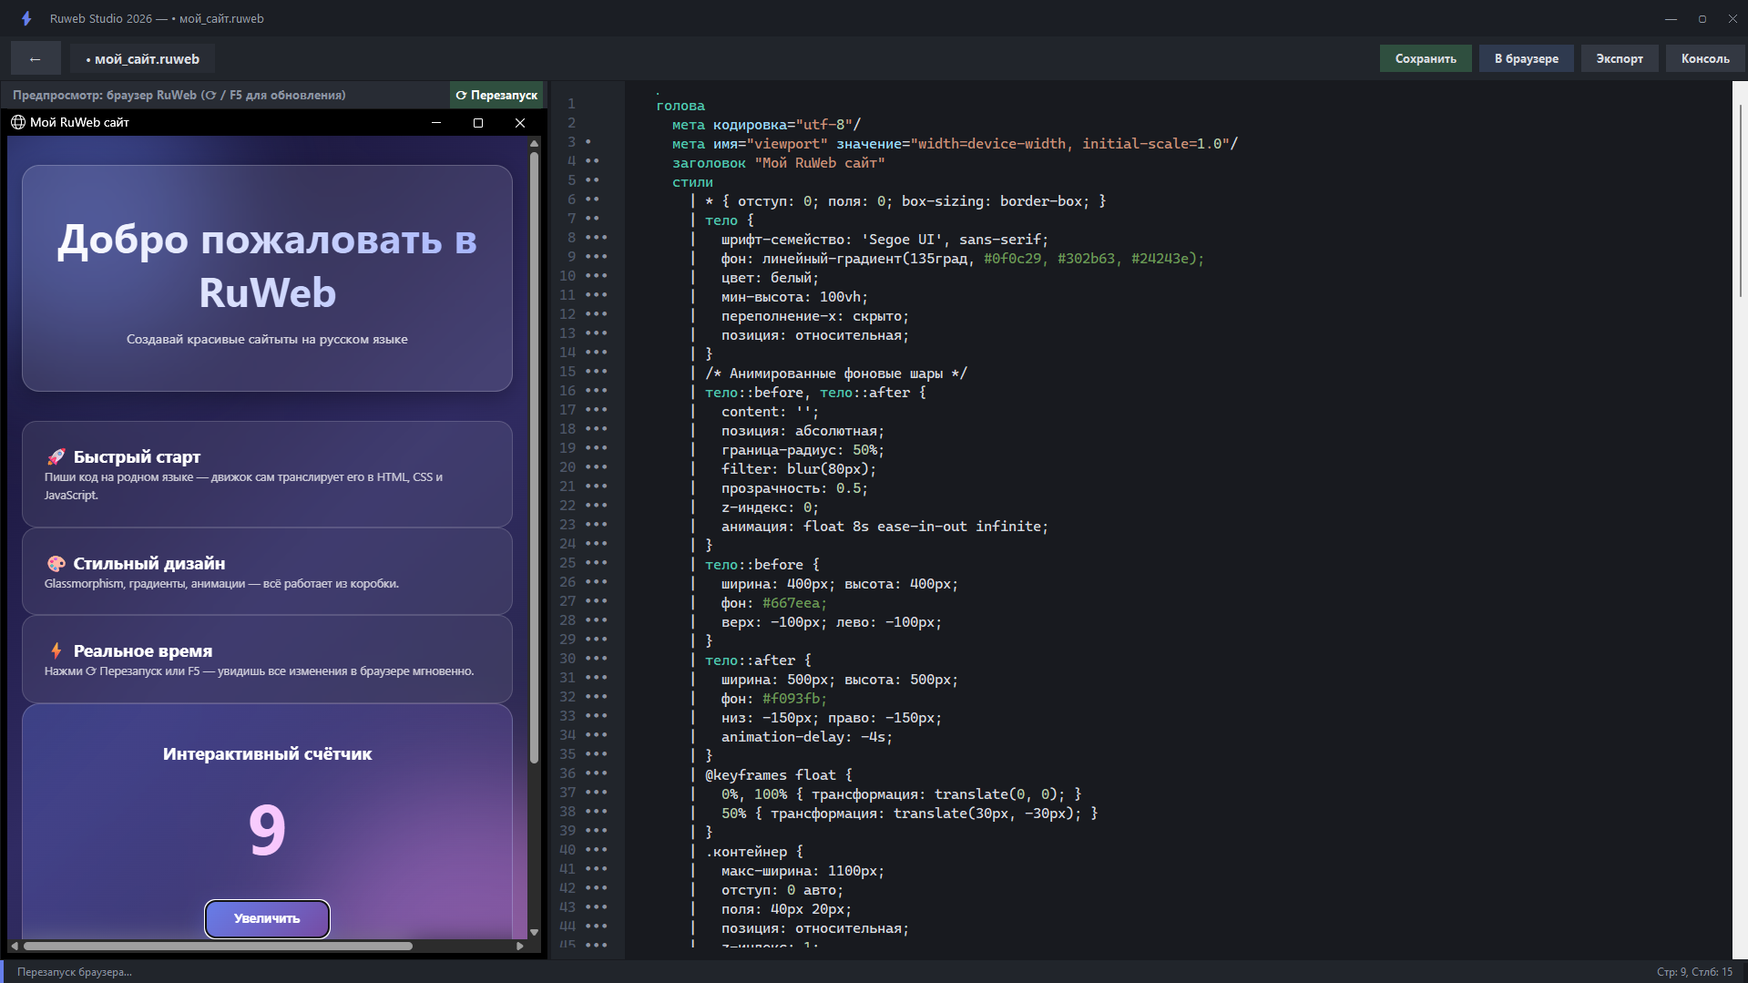Click the .контейнер selector line
This screenshot has width=1748, height=983.
click(x=754, y=852)
